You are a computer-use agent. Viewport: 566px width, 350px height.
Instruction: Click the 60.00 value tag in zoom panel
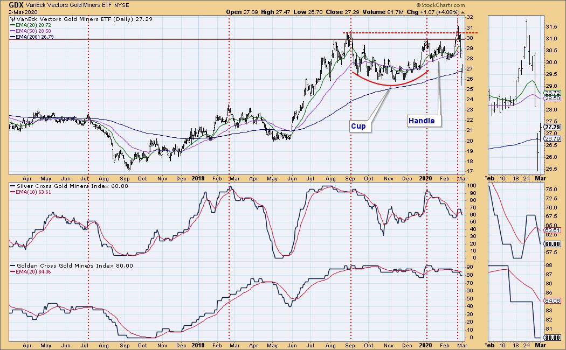point(553,244)
